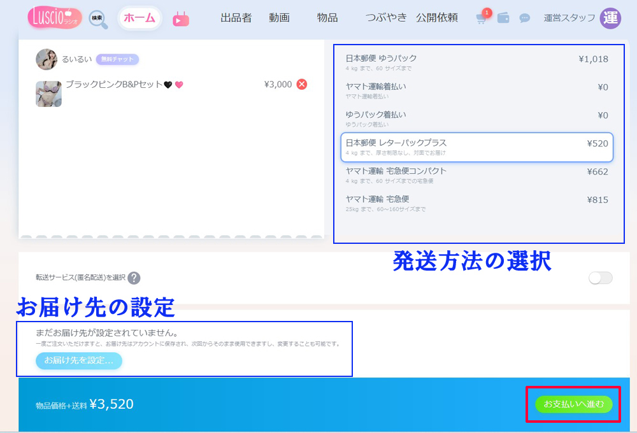Select 日本郵便 ゆうパック shipping option
Viewport: 637px width, 433px height.
pyautogui.click(x=476, y=62)
